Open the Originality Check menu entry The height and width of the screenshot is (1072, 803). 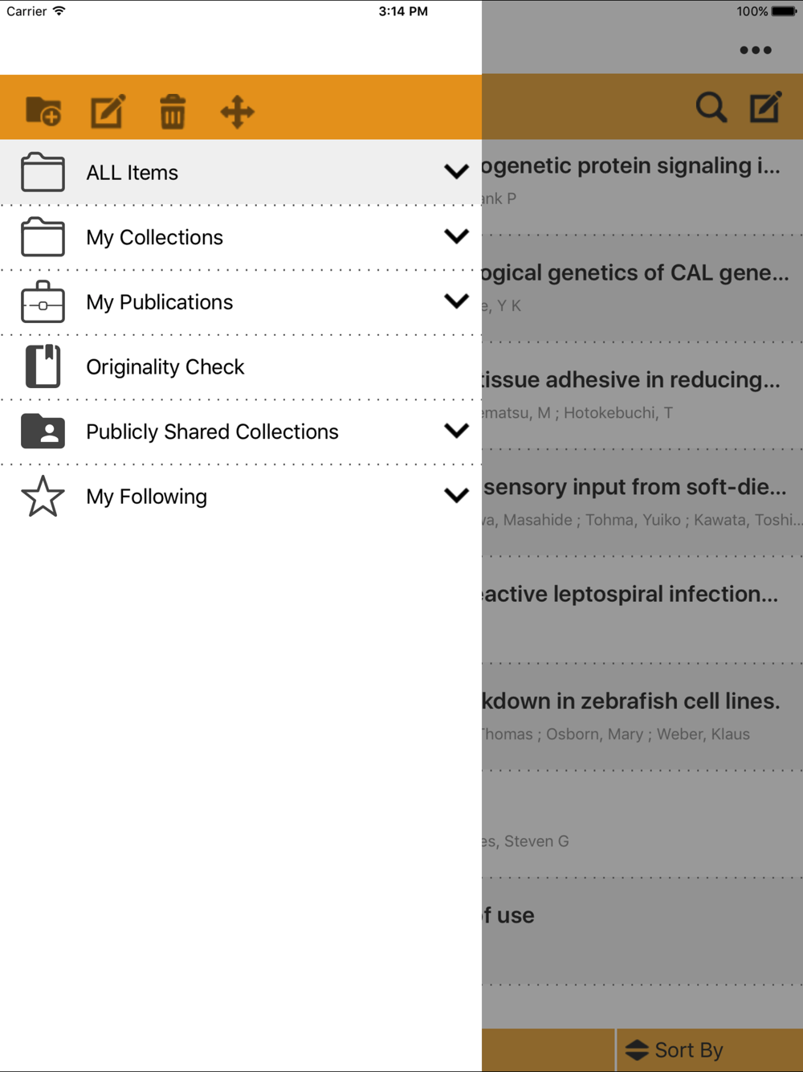coord(241,366)
